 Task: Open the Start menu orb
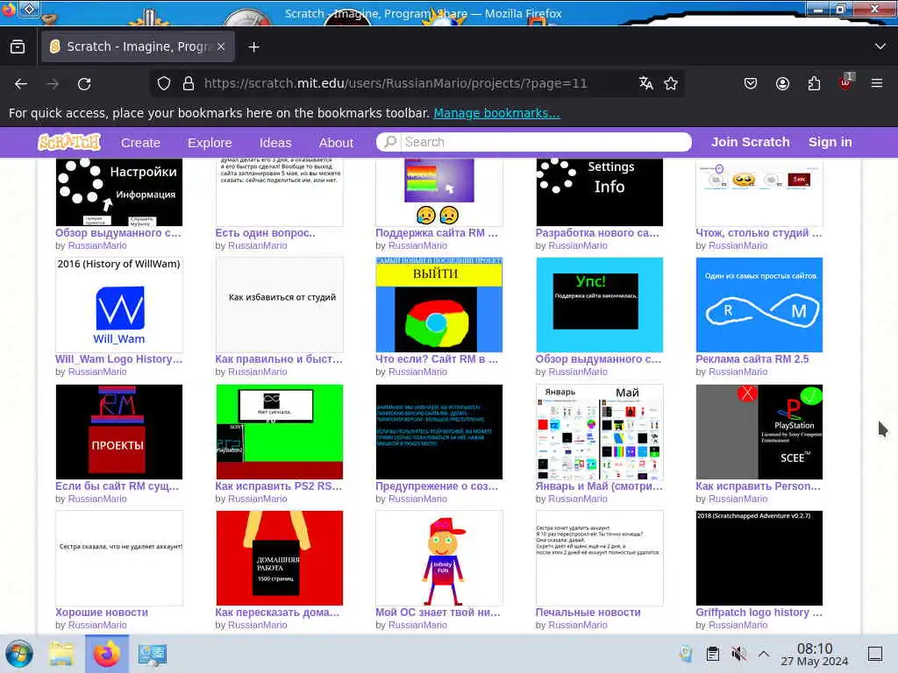pyautogui.click(x=19, y=654)
